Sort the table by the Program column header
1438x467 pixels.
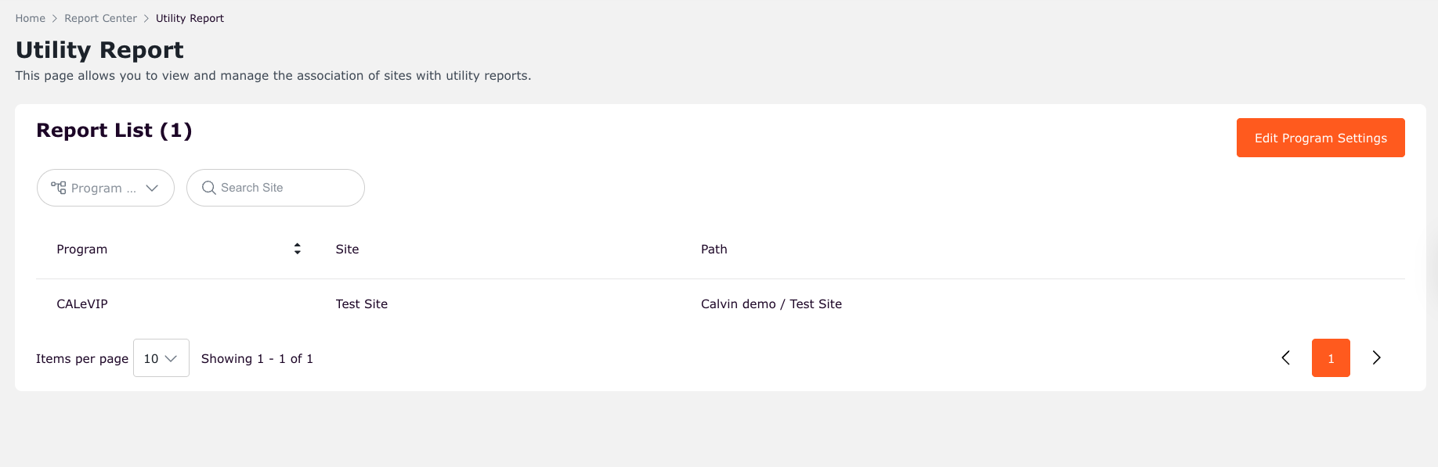point(81,249)
